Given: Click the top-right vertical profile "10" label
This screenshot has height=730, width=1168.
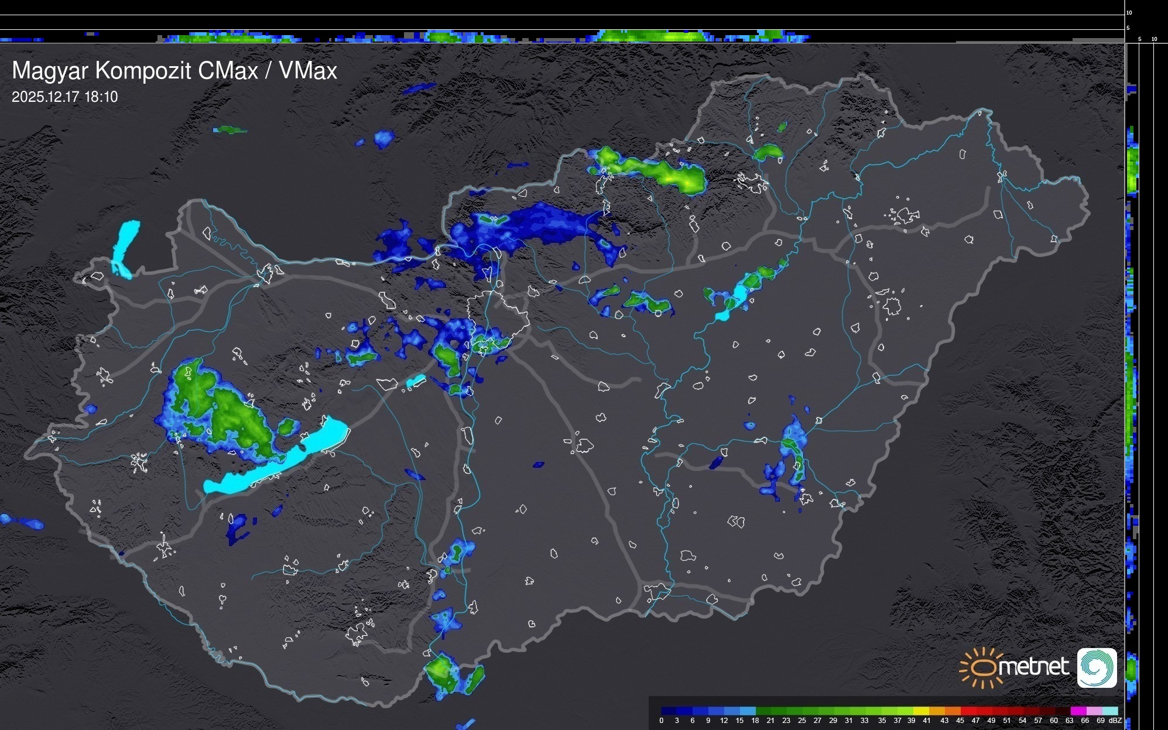Looking at the screenshot, I should click(1155, 39).
